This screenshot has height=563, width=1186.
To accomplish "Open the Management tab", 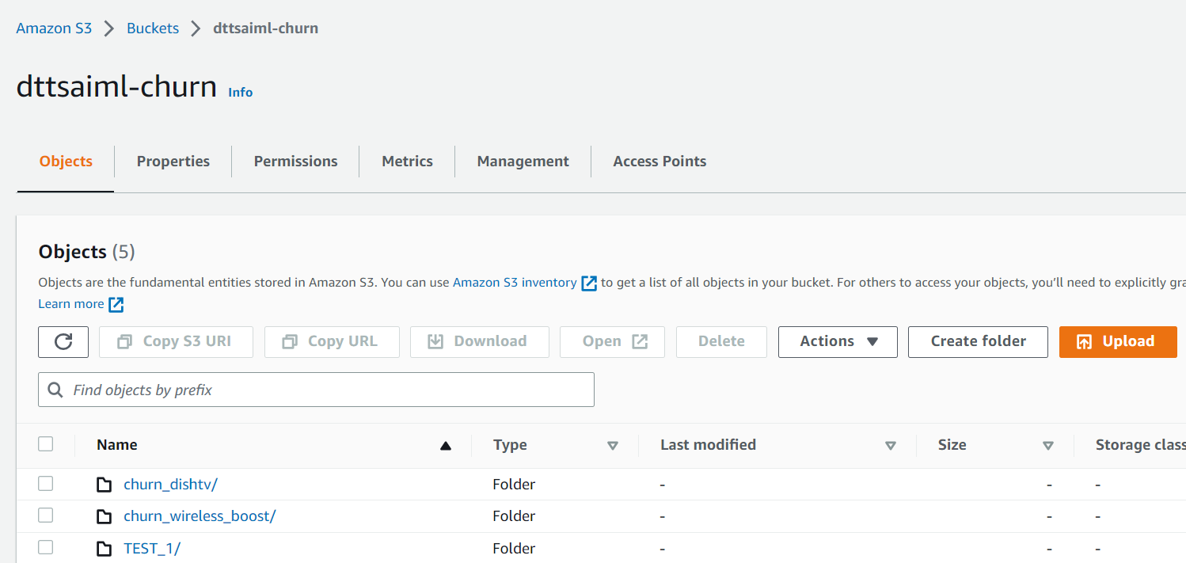I will 523,161.
